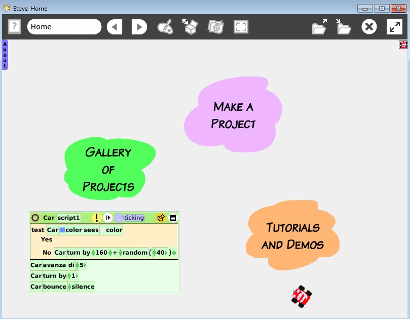Viewport: 410px width, 319px height.
Task: Open the yellow tile box in script header
Action: (161, 218)
